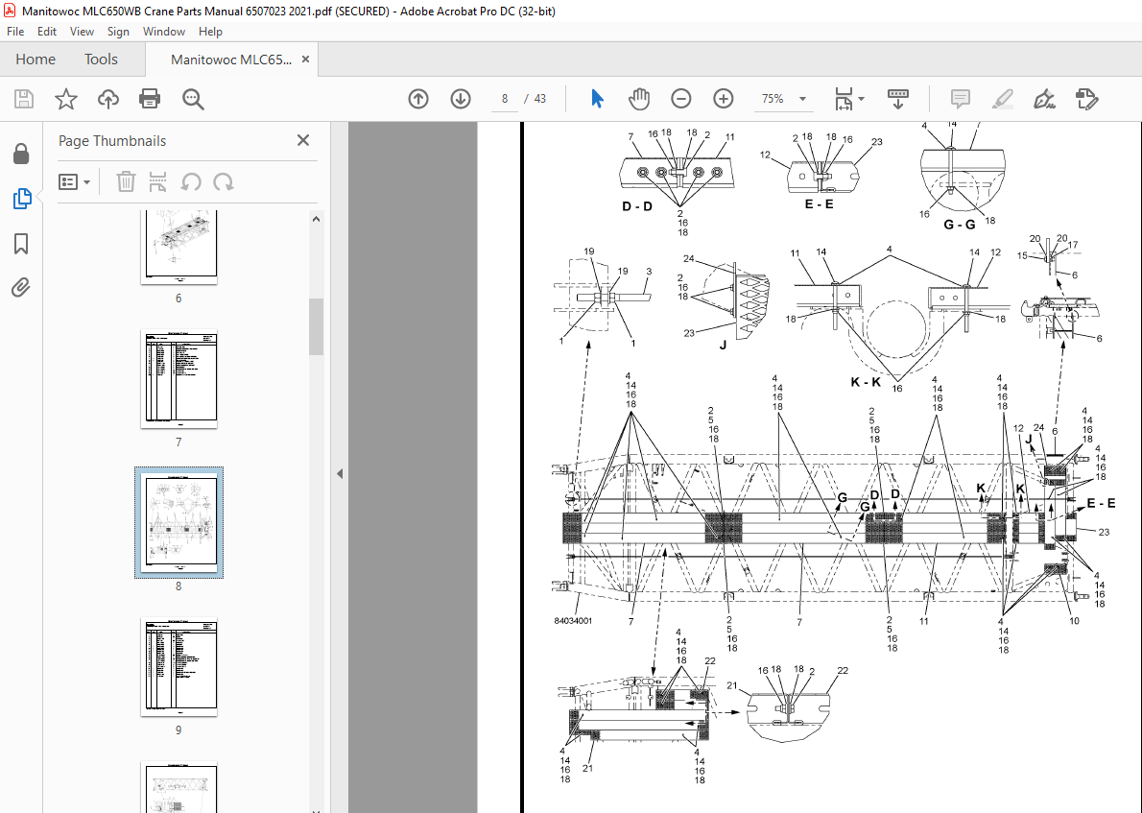Switch to the Tools tab
This screenshot has height=813, width=1142.
pos(101,59)
